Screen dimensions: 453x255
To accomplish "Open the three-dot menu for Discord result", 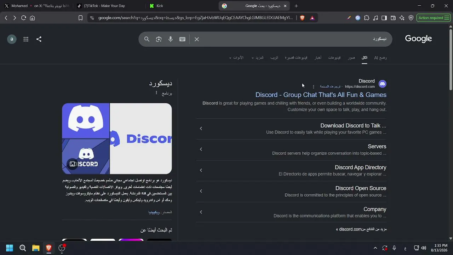I will 314,87.
